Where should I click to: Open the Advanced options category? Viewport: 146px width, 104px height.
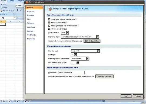tap(31, 23)
